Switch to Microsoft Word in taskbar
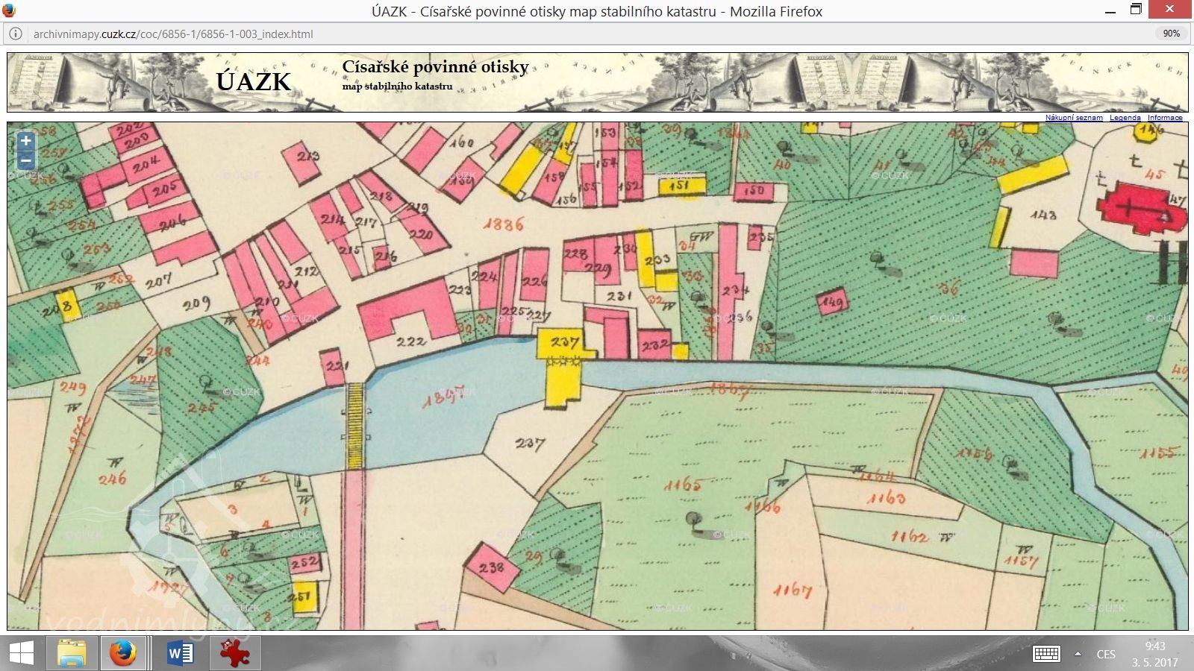The height and width of the screenshot is (671, 1194). [x=180, y=654]
